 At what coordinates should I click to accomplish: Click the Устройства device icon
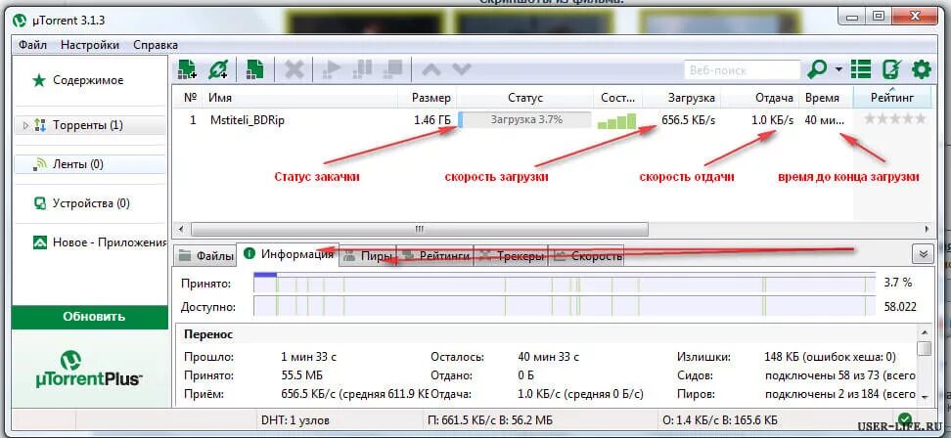[40, 203]
